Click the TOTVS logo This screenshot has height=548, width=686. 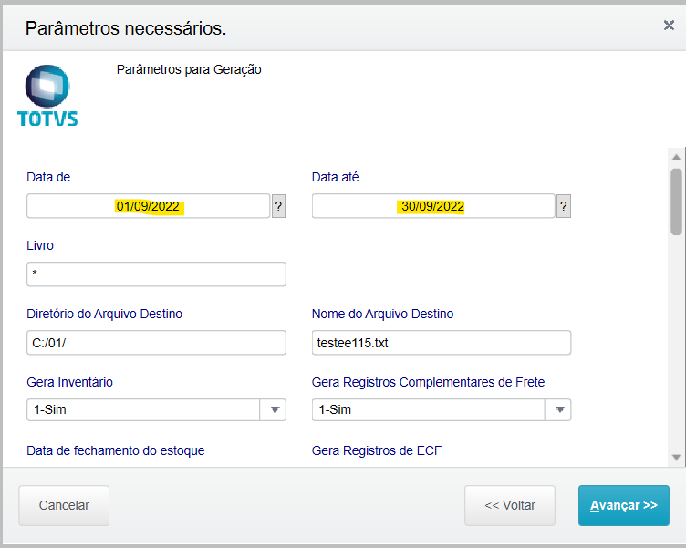[x=47, y=96]
